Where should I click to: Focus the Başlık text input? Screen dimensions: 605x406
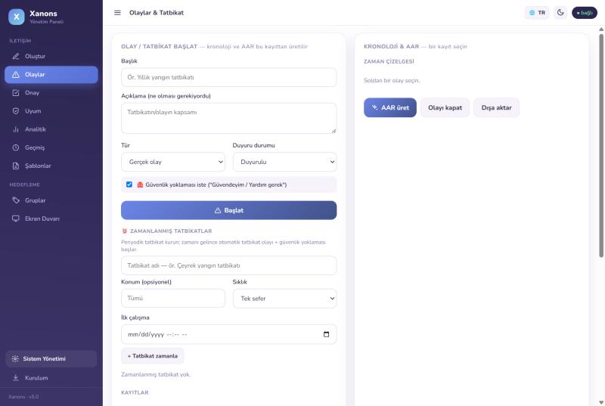point(229,77)
